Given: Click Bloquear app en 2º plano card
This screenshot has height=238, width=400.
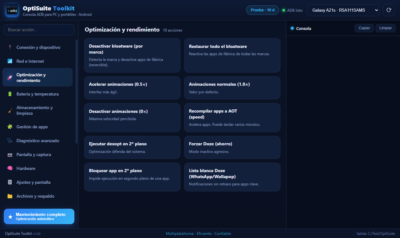Looking at the screenshot, I should point(132,177).
